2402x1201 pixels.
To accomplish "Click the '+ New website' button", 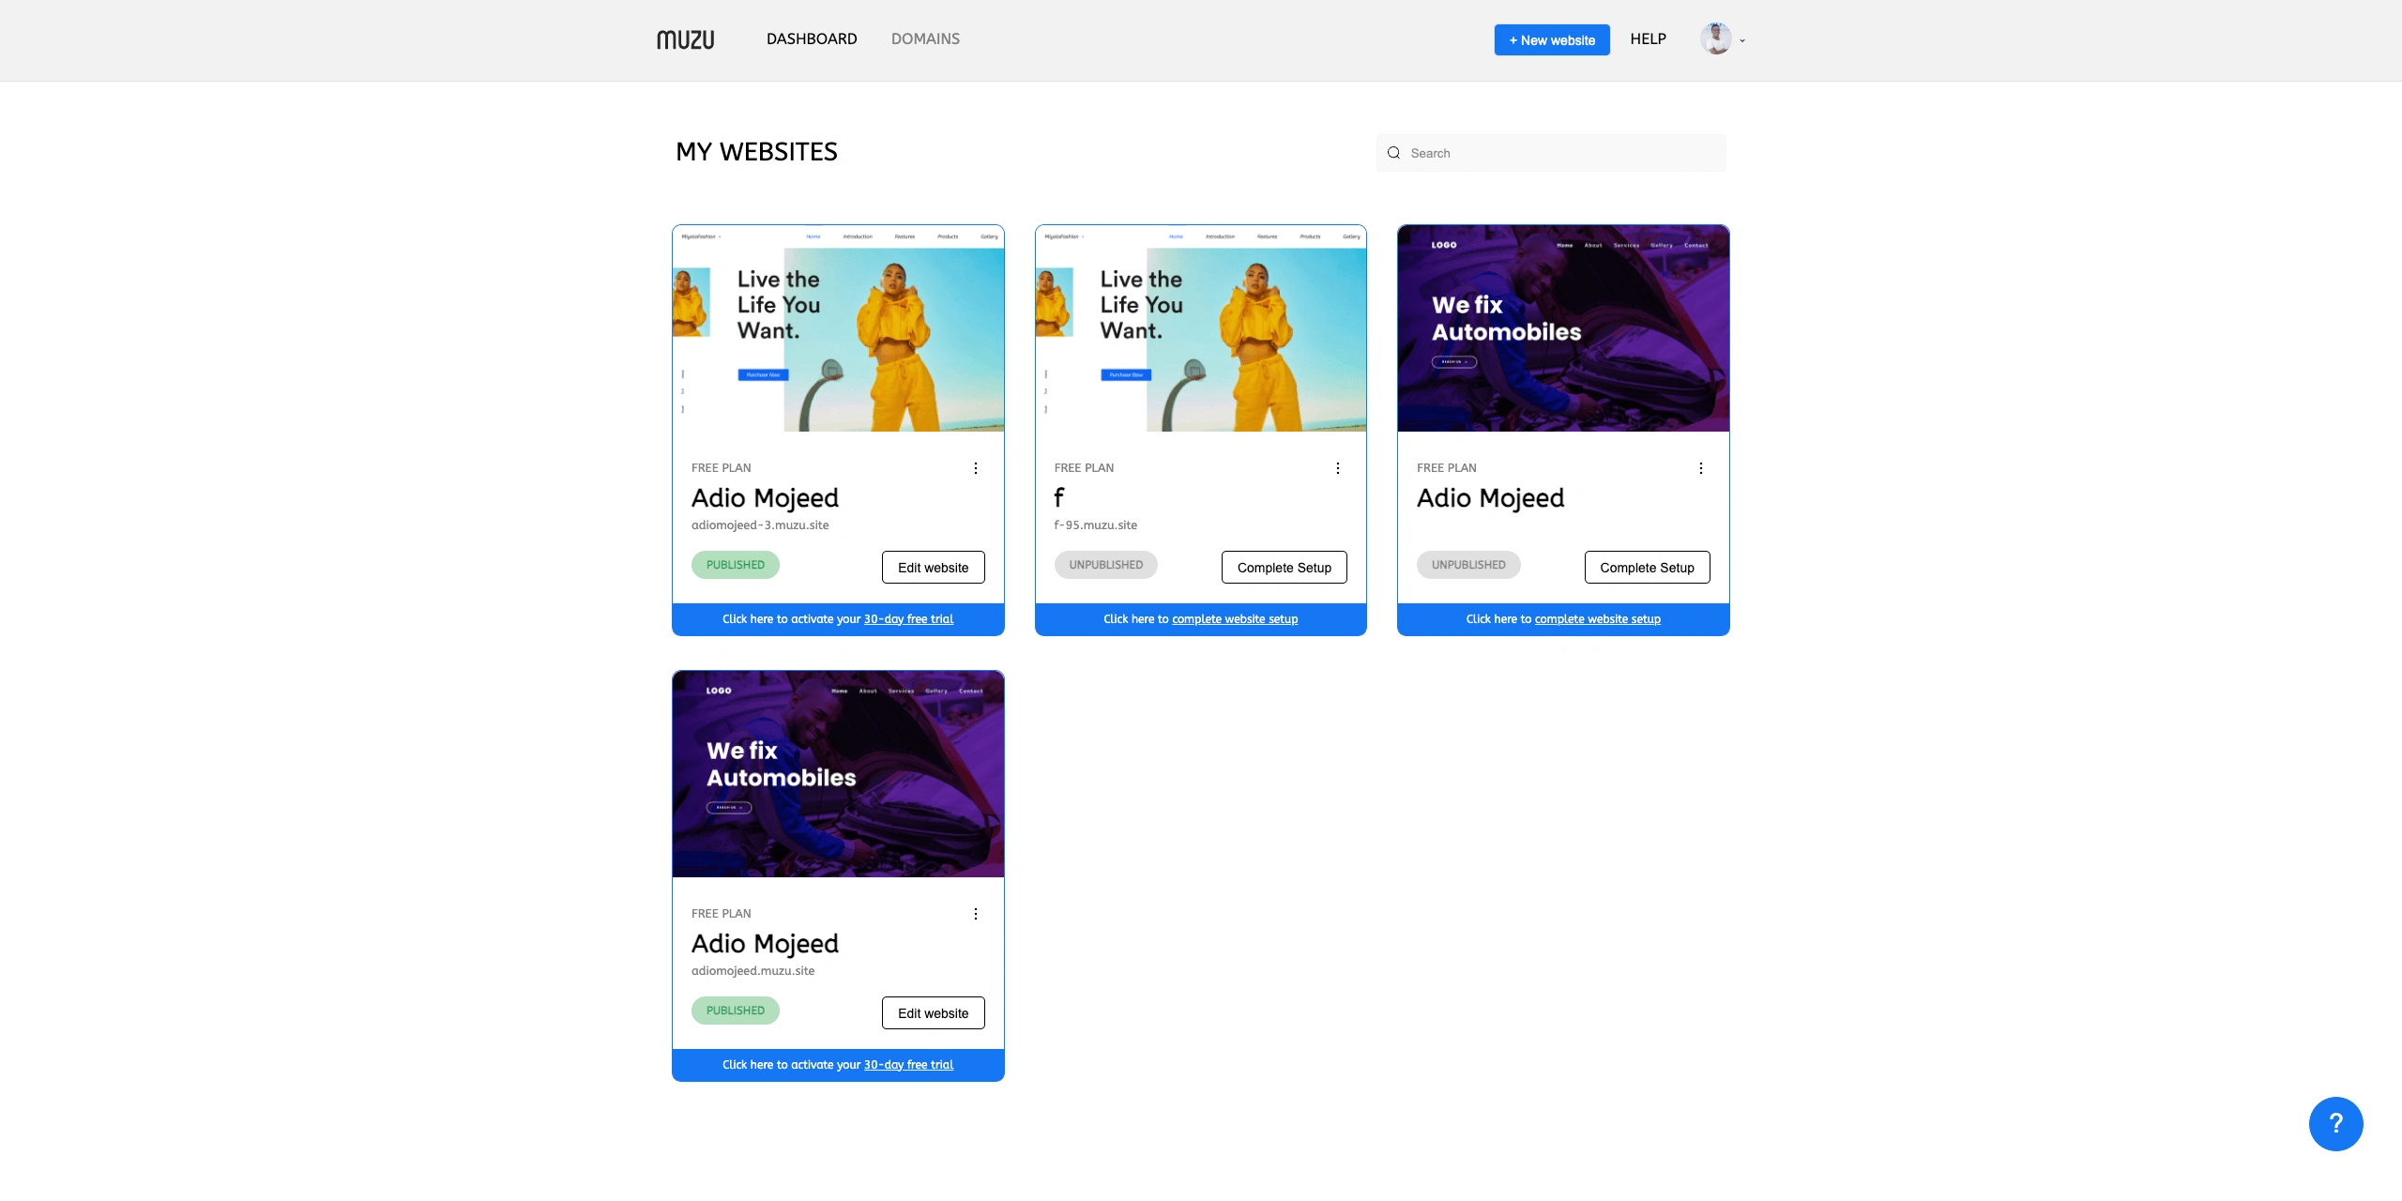I will tap(1552, 39).
